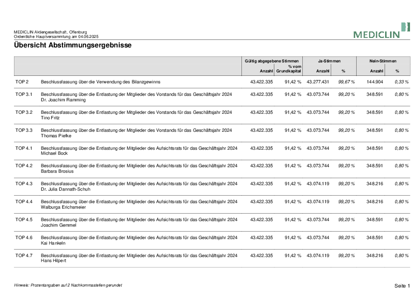Select the TOP 4.1 row label
This screenshot has width=420, height=297.
coord(24,148)
